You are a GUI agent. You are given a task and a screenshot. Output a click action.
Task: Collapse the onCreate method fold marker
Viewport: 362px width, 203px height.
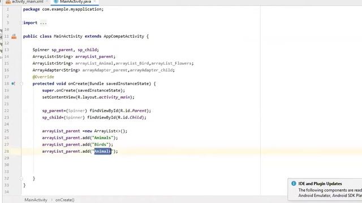(21, 83)
